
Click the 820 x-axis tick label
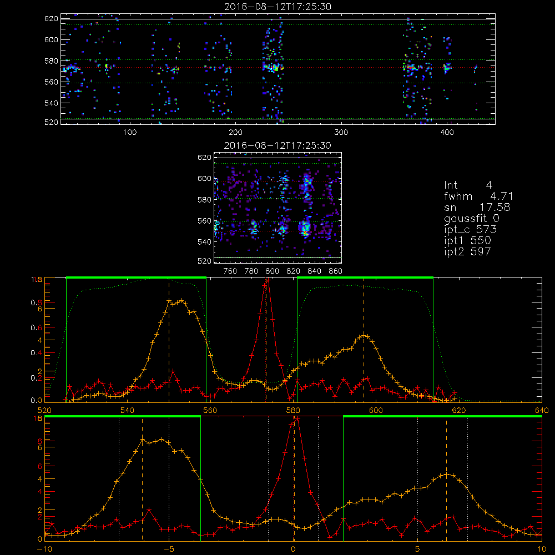(x=294, y=271)
